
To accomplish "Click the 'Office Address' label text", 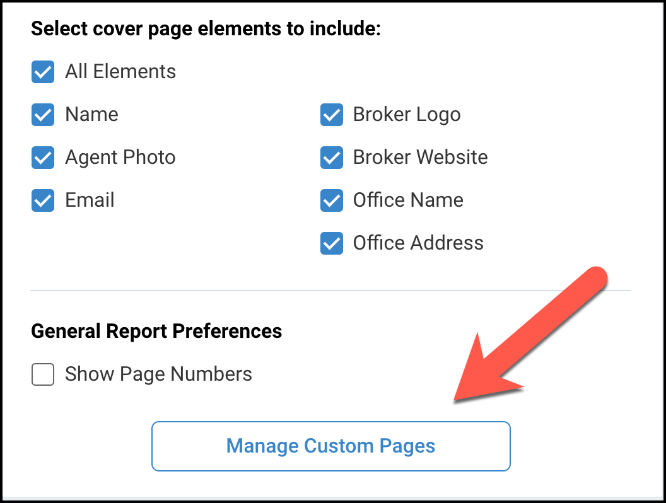I will click(418, 243).
